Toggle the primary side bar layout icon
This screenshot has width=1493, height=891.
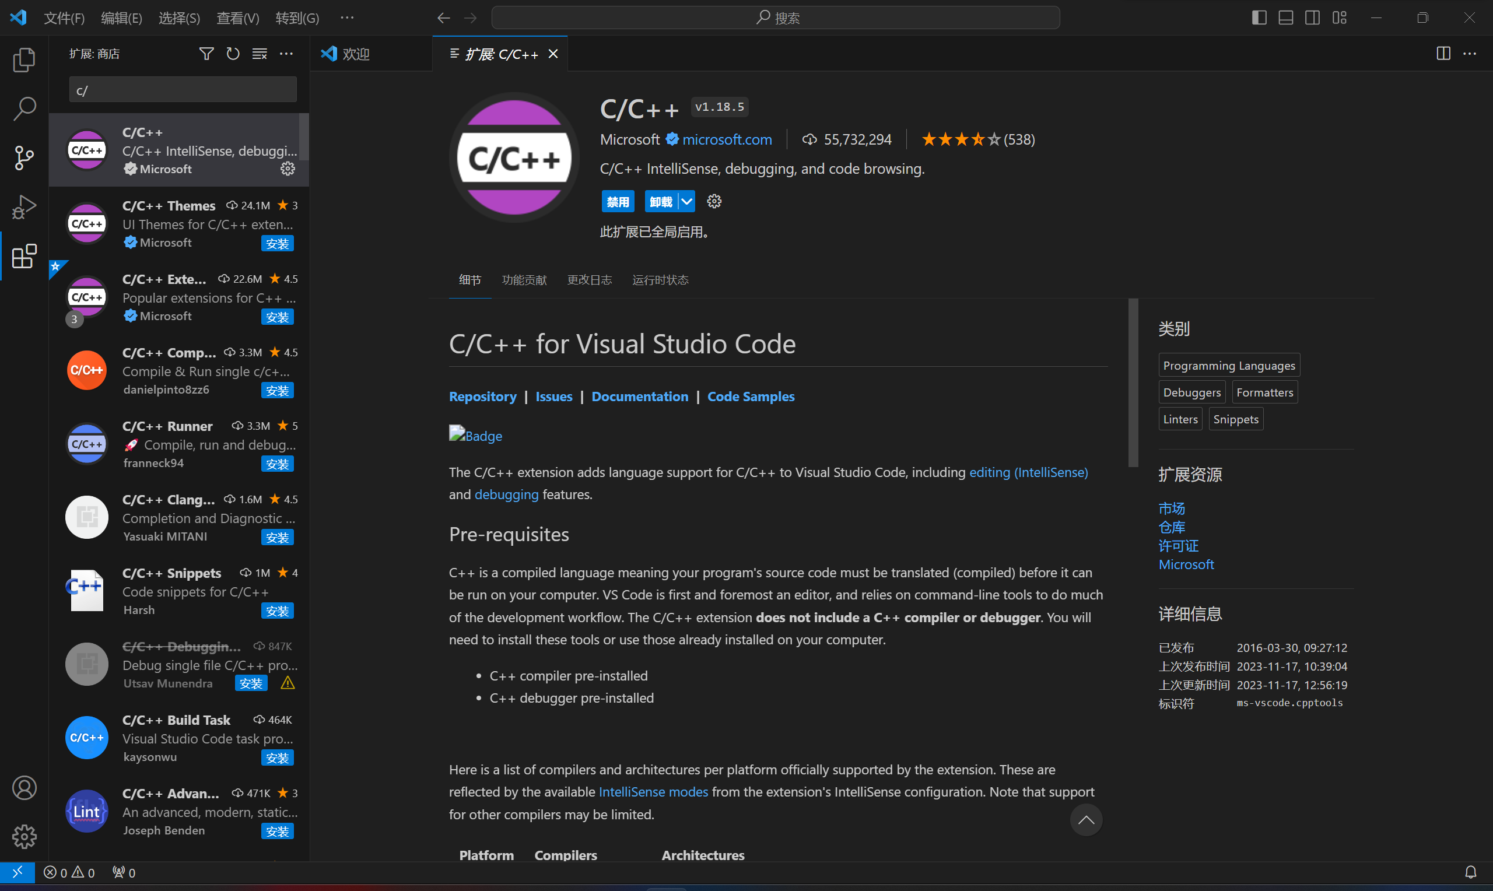tap(1259, 18)
